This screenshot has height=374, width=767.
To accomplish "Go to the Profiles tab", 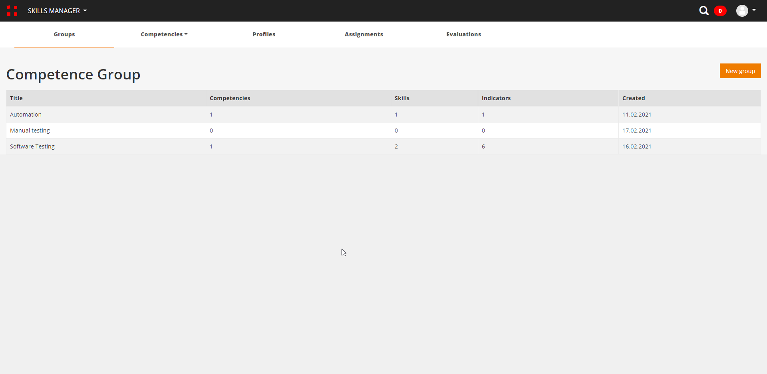I will [x=264, y=34].
